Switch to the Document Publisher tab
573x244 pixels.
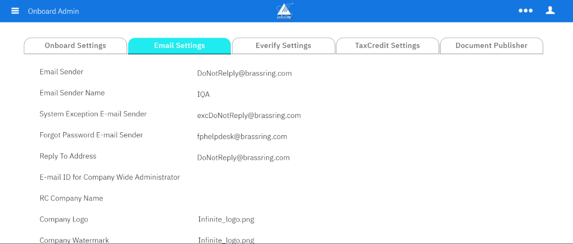pyautogui.click(x=491, y=46)
